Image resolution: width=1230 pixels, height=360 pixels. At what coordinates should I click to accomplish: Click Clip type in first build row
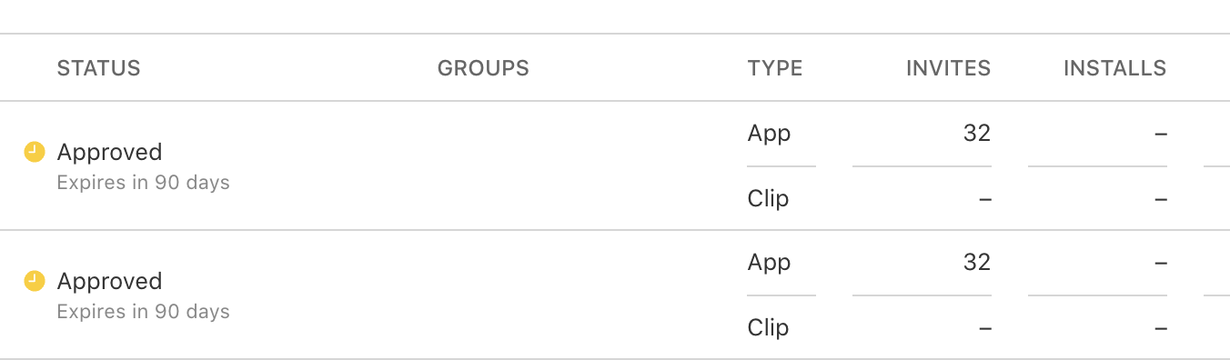pos(768,199)
